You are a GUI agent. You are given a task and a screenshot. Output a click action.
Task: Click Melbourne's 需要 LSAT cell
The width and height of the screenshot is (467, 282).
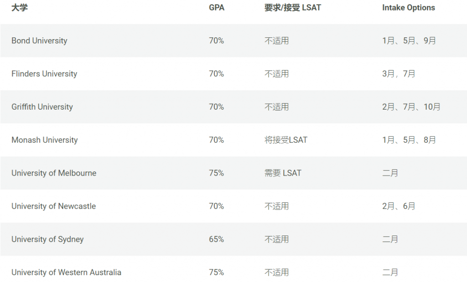coord(283,173)
